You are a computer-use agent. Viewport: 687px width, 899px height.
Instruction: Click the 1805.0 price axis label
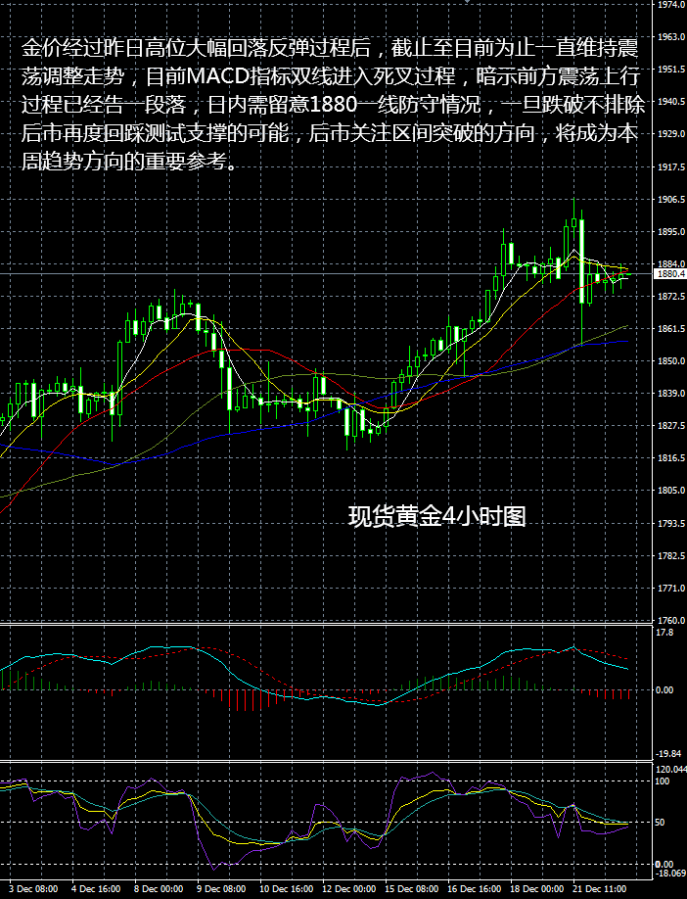coord(671,491)
